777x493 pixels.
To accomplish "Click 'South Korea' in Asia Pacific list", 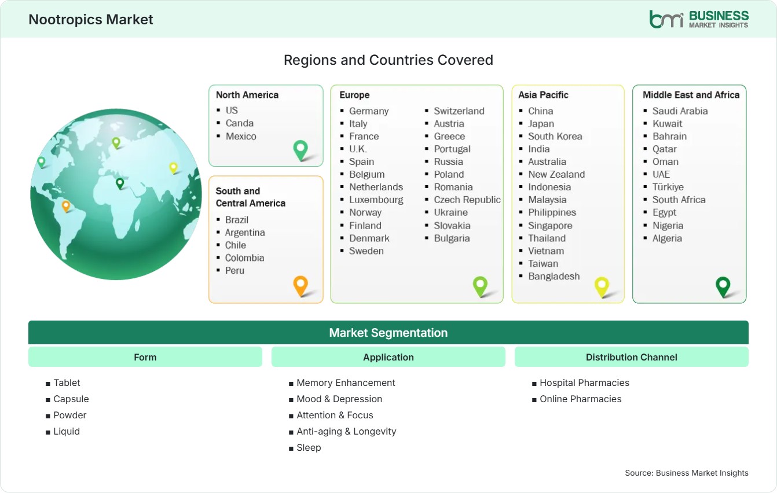I will tap(555, 136).
